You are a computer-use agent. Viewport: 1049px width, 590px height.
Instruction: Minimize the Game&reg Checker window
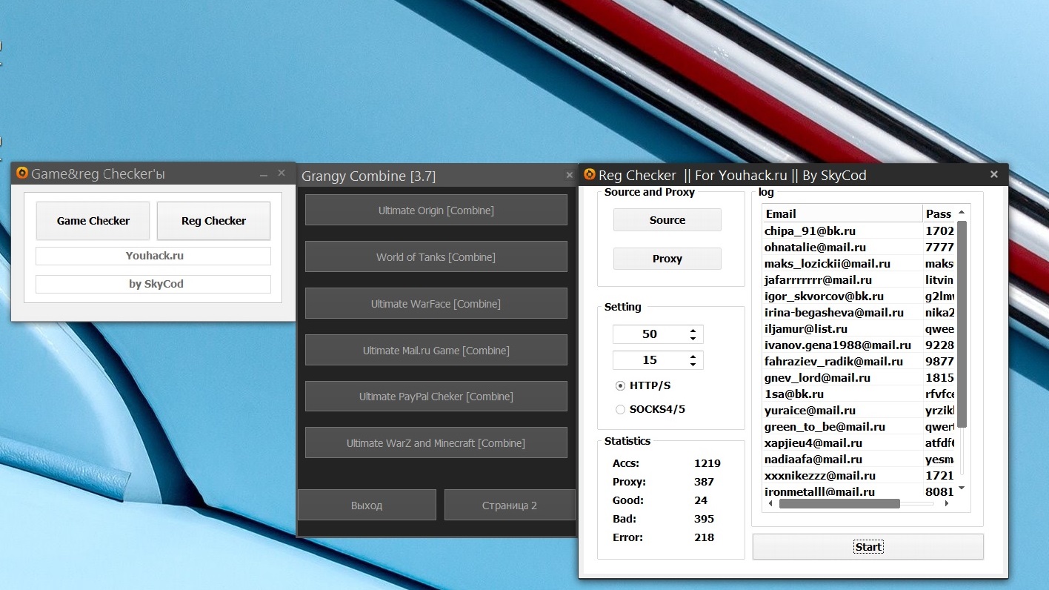264,173
